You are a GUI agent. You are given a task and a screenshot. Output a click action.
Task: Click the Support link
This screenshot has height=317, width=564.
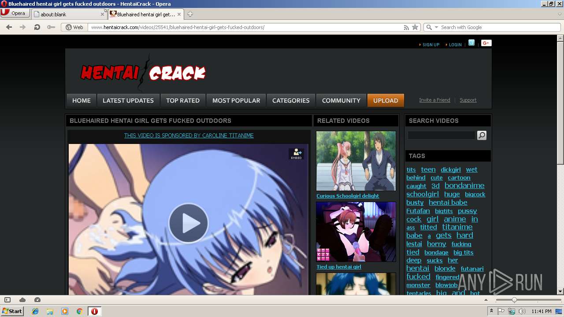coord(468,100)
